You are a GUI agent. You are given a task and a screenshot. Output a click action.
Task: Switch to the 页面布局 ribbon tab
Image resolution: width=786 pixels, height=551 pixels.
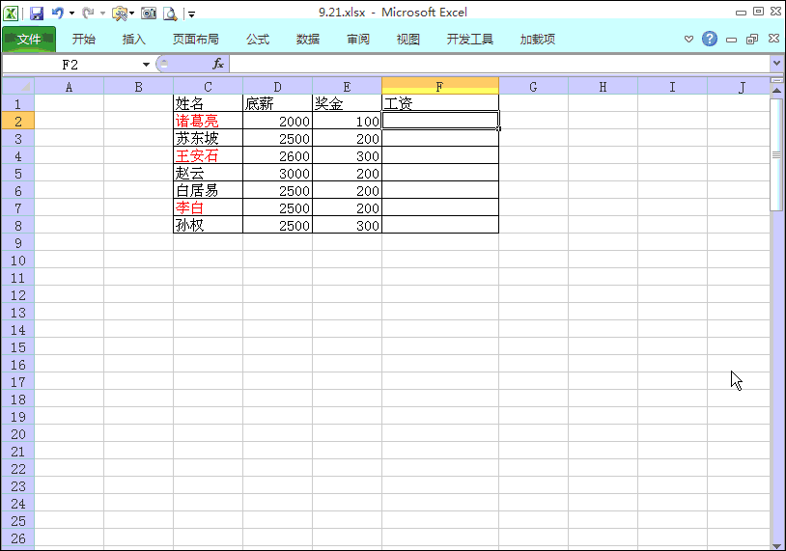pos(195,39)
